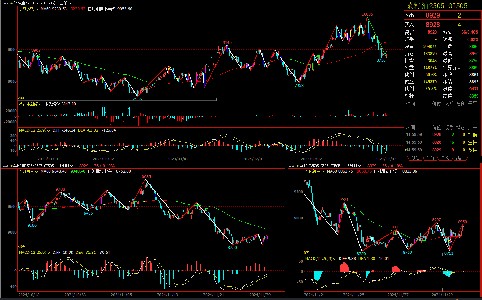Click the 买入 price 8928
The height and width of the screenshot is (300, 482).
tap(433, 25)
